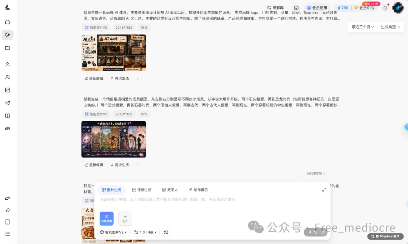The image size is (408, 244).
Task: Click the translate prompt icon
Action: [166, 232]
